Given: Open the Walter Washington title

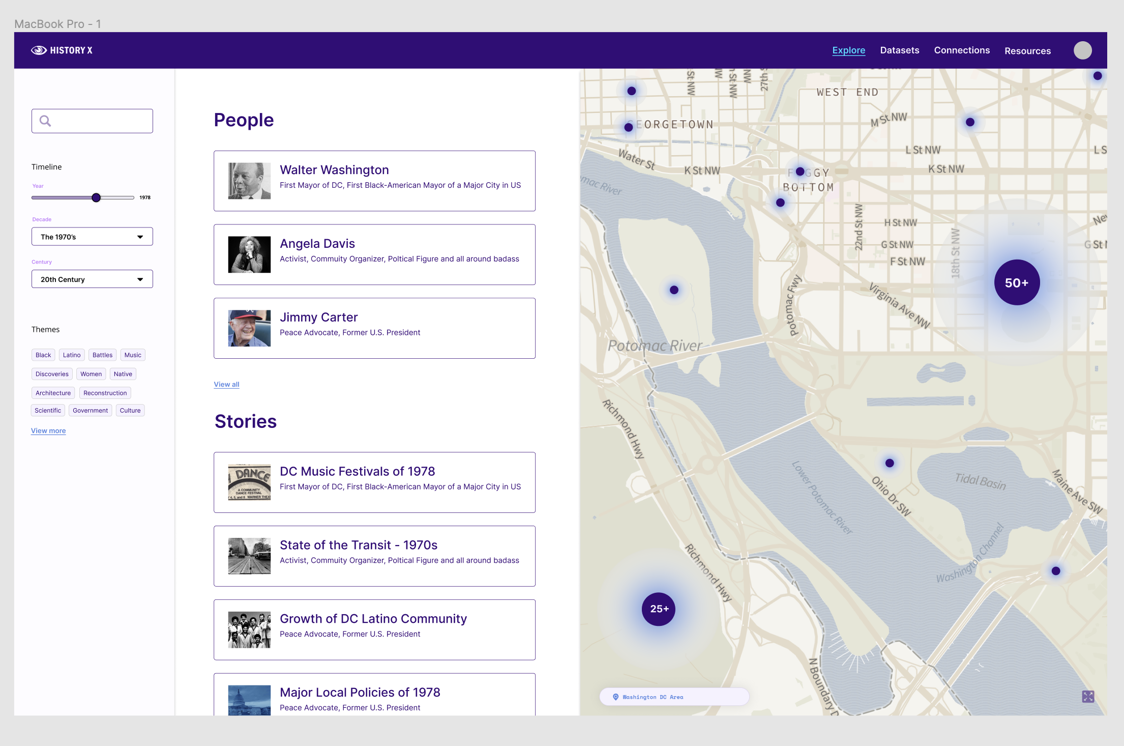Looking at the screenshot, I should (x=334, y=170).
